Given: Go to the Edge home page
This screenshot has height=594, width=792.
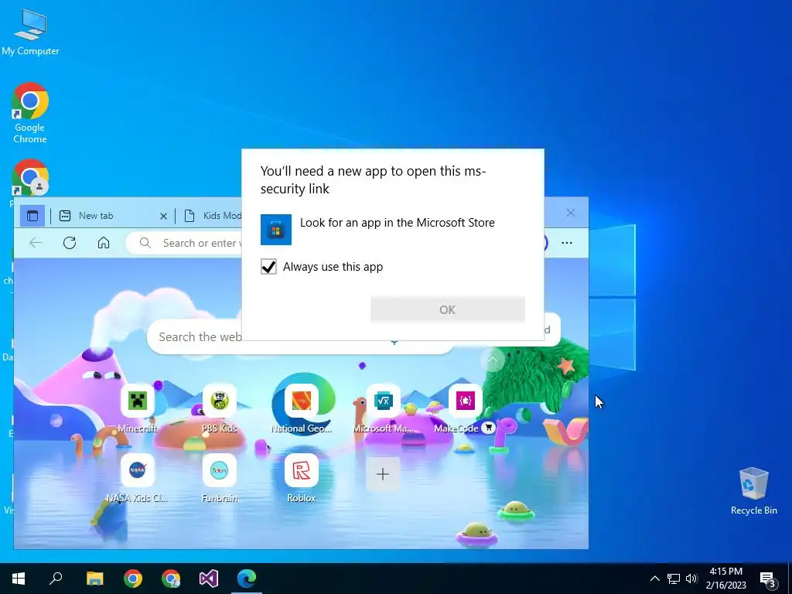Looking at the screenshot, I should [x=104, y=243].
